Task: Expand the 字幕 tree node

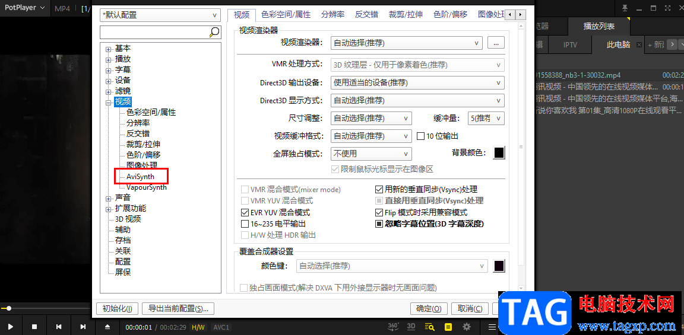Action: (108, 70)
